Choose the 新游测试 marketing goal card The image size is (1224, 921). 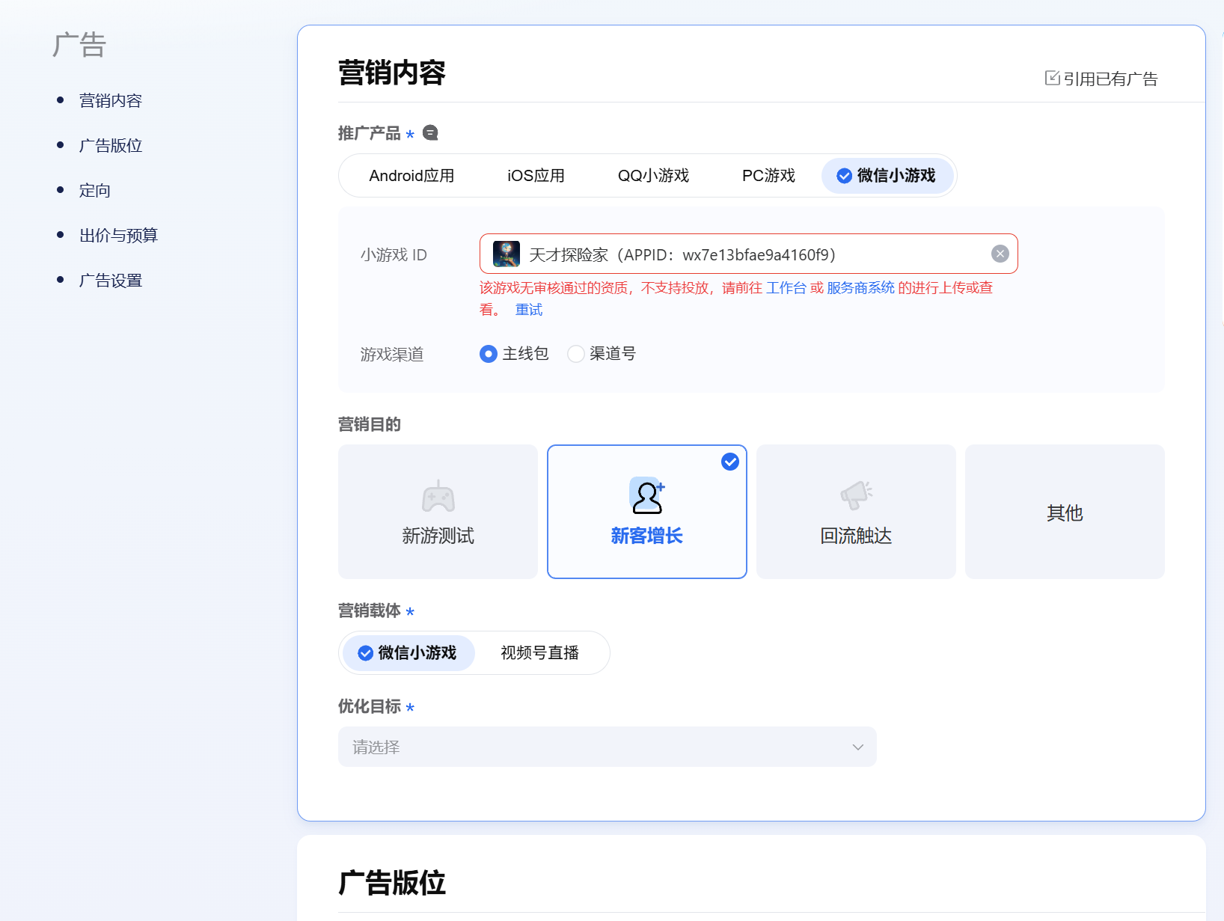click(438, 512)
